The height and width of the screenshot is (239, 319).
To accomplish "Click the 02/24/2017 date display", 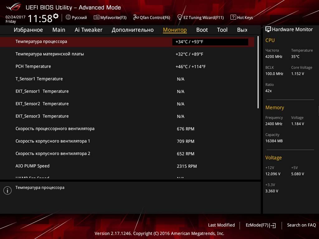I will 16,17.
